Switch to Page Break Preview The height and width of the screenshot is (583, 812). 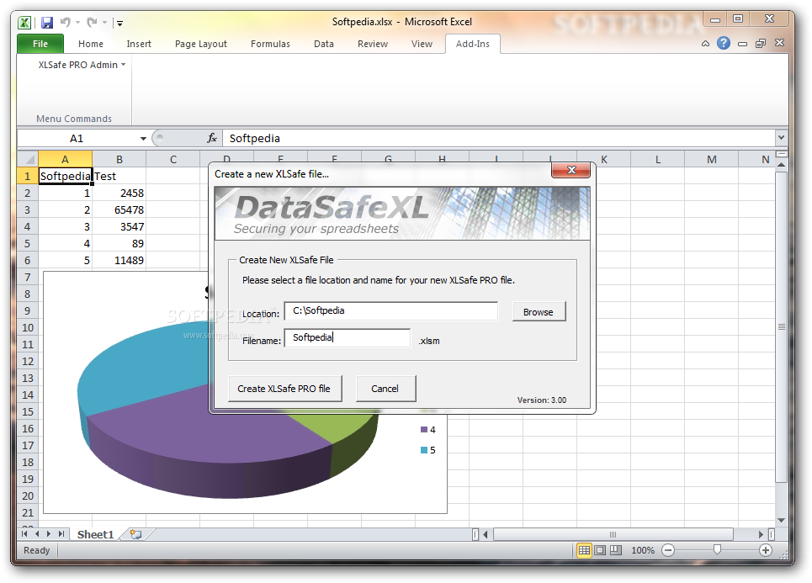[616, 550]
